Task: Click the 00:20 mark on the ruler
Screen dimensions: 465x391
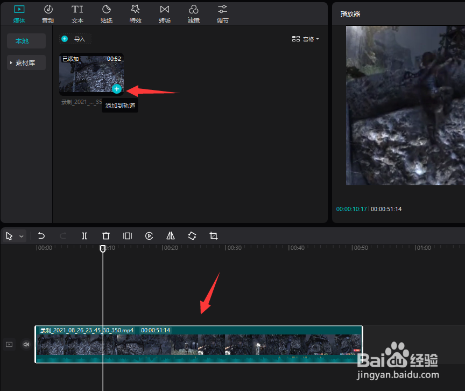Action: pyautogui.click(x=171, y=248)
